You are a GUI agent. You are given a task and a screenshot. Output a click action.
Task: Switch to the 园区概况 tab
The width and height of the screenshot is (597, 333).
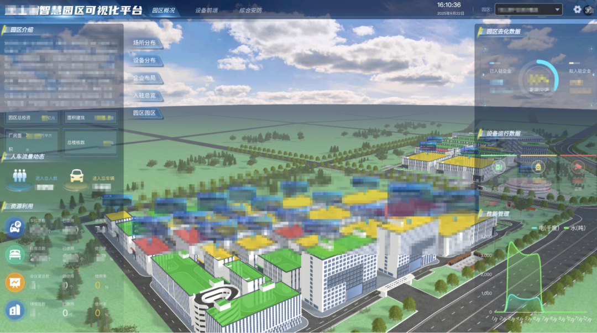point(163,11)
